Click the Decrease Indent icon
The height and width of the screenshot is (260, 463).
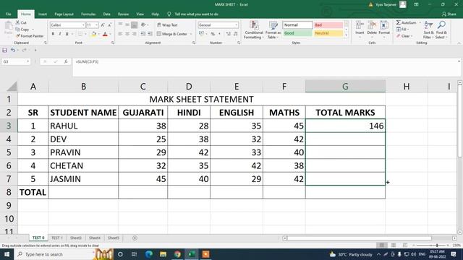click(x=143, y=34)
